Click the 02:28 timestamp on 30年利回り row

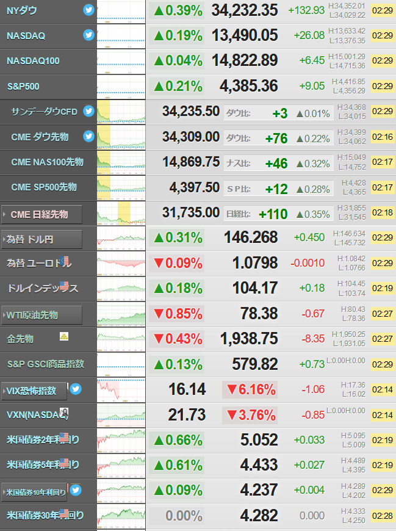point(383,516)
